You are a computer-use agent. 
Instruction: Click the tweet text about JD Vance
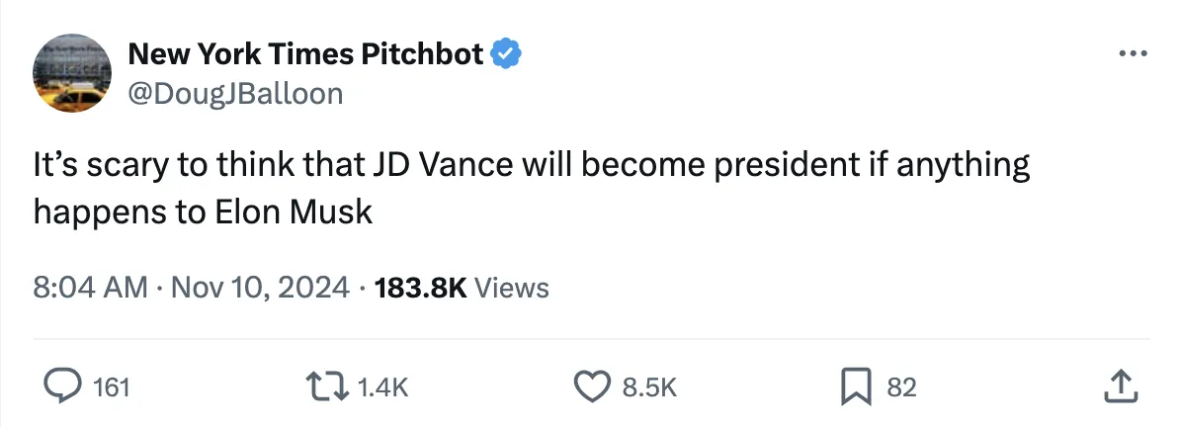532,165
